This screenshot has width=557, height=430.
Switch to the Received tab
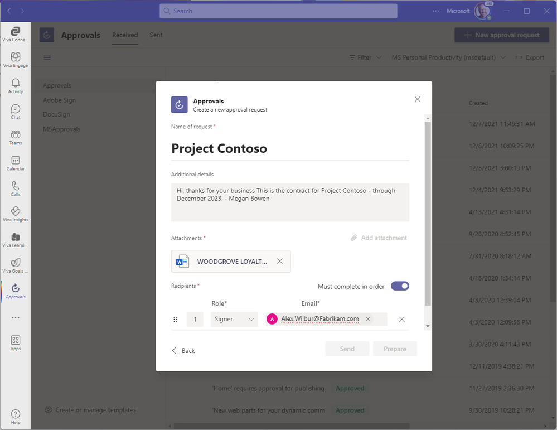(x=125, y=35)
